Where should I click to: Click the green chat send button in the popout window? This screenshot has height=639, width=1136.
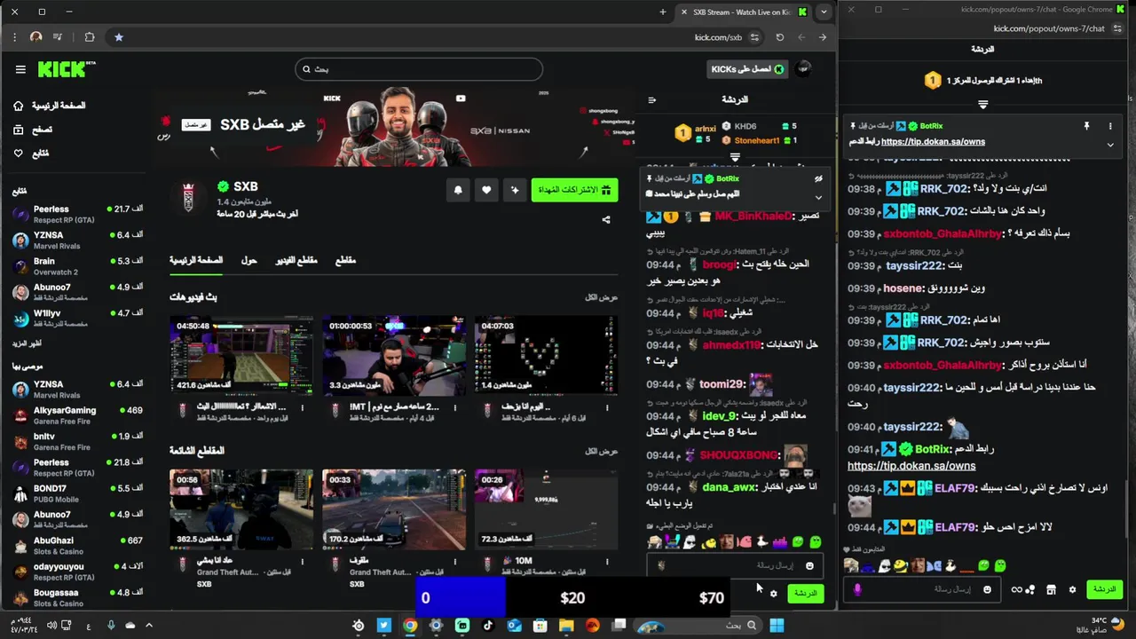[x=1104, y=589]
